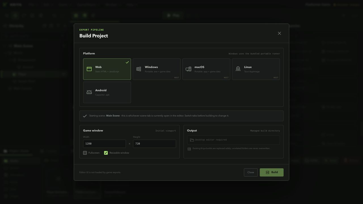The height and width of the screenshot is (204, 363).
Task: Click 'Editor UI is not loaded by game exports.'
Action: pos(100,172)
